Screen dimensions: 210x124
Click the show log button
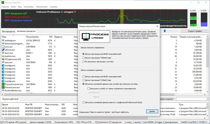pos(166,99)
